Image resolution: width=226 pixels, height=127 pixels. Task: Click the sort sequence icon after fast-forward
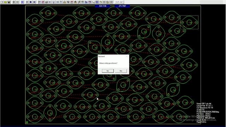point(39,2)
